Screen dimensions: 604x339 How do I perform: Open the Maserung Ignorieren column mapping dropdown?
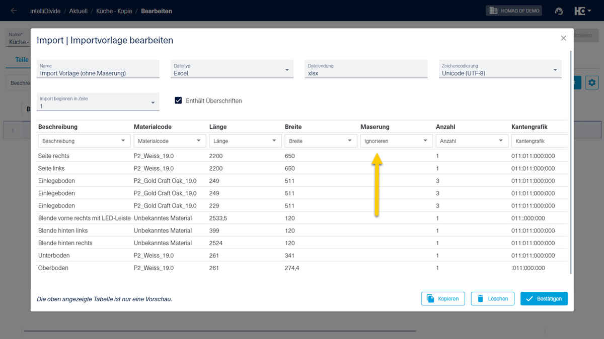(397, 141)
